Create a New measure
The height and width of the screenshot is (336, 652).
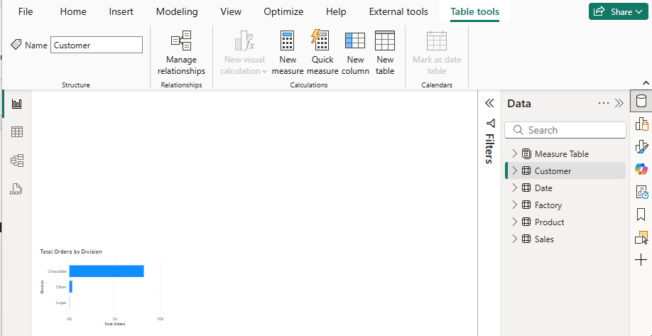coord(288,53)
